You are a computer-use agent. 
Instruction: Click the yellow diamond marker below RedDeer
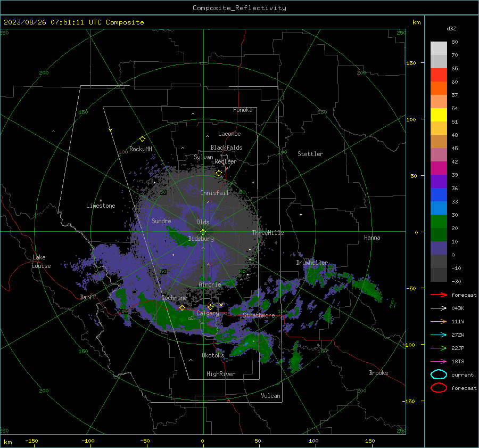pos(219,173)
